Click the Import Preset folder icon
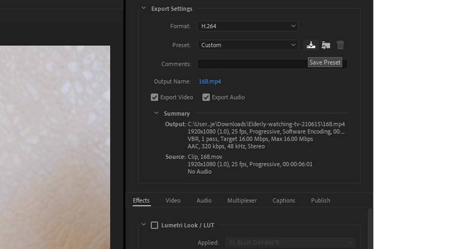 (x=326, y=45)
